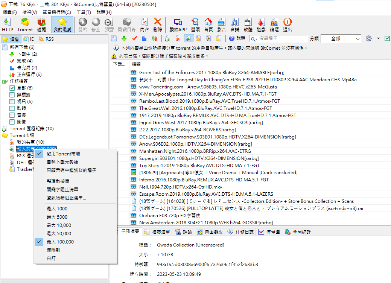This screenshot has width=391, height=283.
Task: Switch to the 畫面擷取 tab
Action: click(x=210, y=232)
